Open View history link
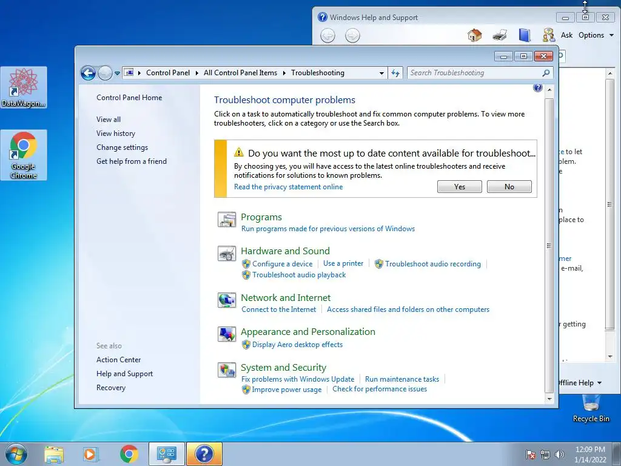Viewport: 621px width, 466px height. [x=116, y=133]
